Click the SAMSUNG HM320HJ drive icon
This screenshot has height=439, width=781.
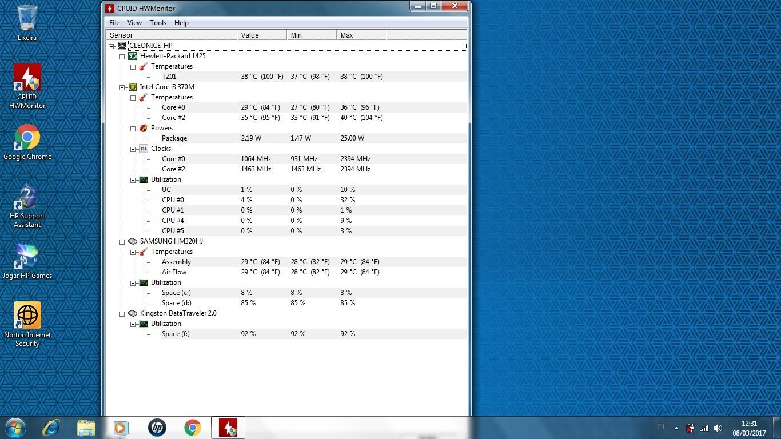click(133, 241)
